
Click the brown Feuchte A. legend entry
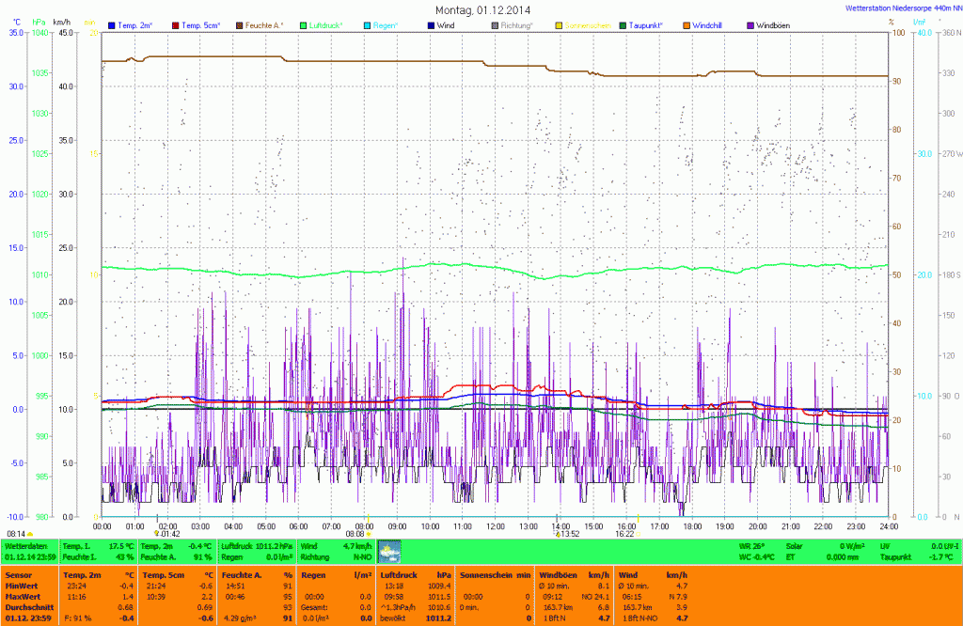pyautogui.click(x=265, y=24)
